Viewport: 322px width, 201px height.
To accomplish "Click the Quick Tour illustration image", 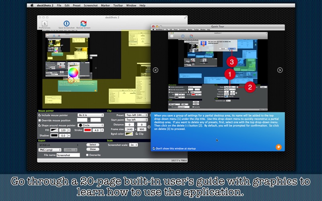I will pyautogui.click(x=218, y=71).
